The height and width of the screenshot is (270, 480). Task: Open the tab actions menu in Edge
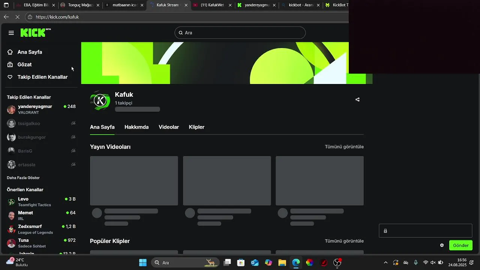[x=6, y=5]
